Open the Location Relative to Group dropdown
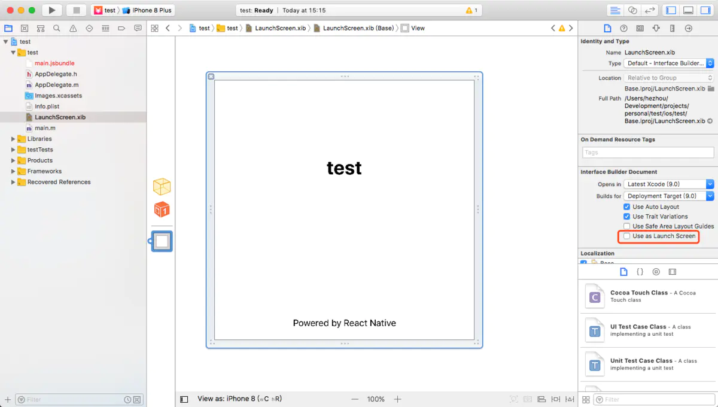The height and width of the screenshot is (407, 718). [669, 78]
